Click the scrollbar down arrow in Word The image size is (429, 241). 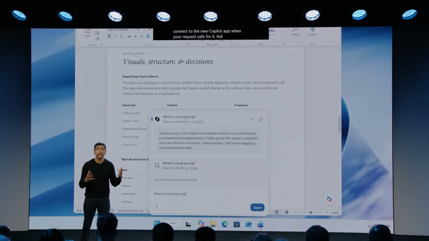(340, 208)
